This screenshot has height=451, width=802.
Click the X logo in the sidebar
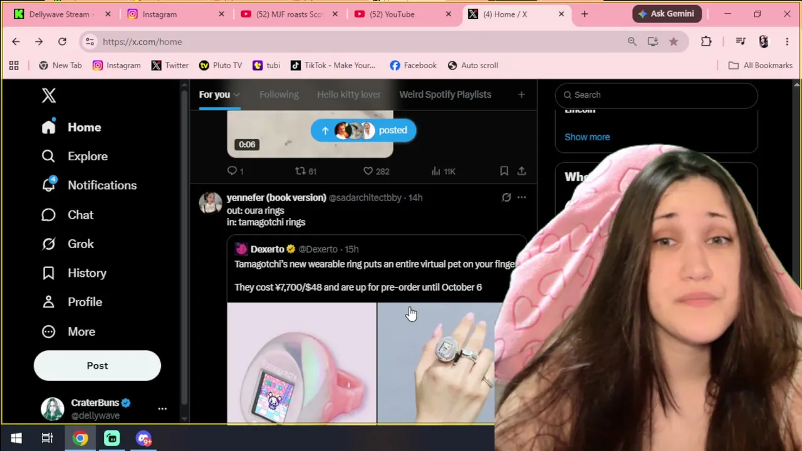pos(49,95)
